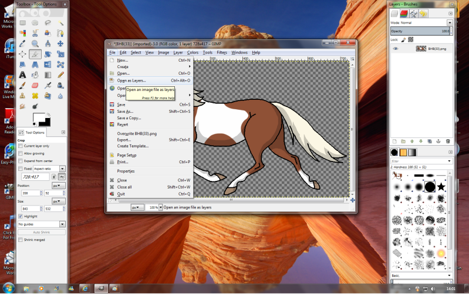
Task: Enable Expand from center checkbox
Action: pos(21,161)
